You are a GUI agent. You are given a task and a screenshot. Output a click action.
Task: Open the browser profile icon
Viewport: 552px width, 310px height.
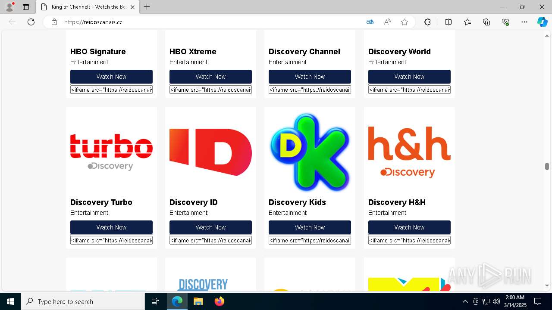pyautogui.click(x=9, y=7)
